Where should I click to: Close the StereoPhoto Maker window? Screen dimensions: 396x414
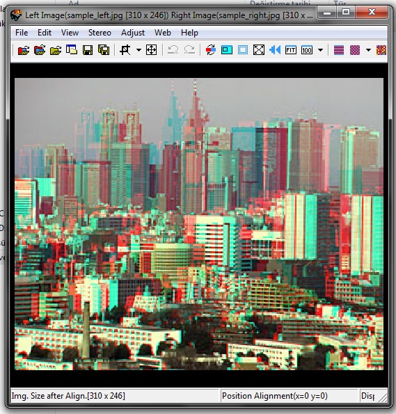point(372,13)
